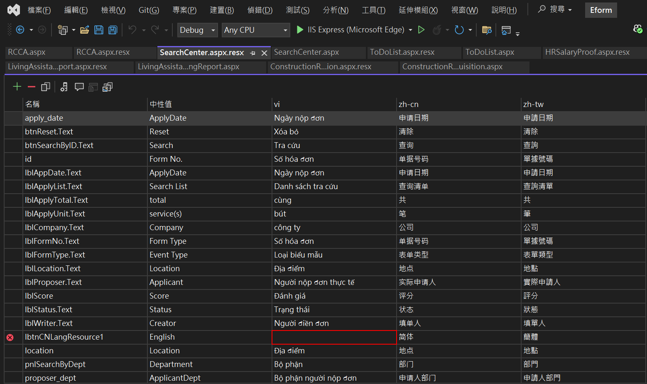The width and height of the screenshot is (647, 384).
Task: Click the blue restart refresh icon
Action: (x=459, y=30)
